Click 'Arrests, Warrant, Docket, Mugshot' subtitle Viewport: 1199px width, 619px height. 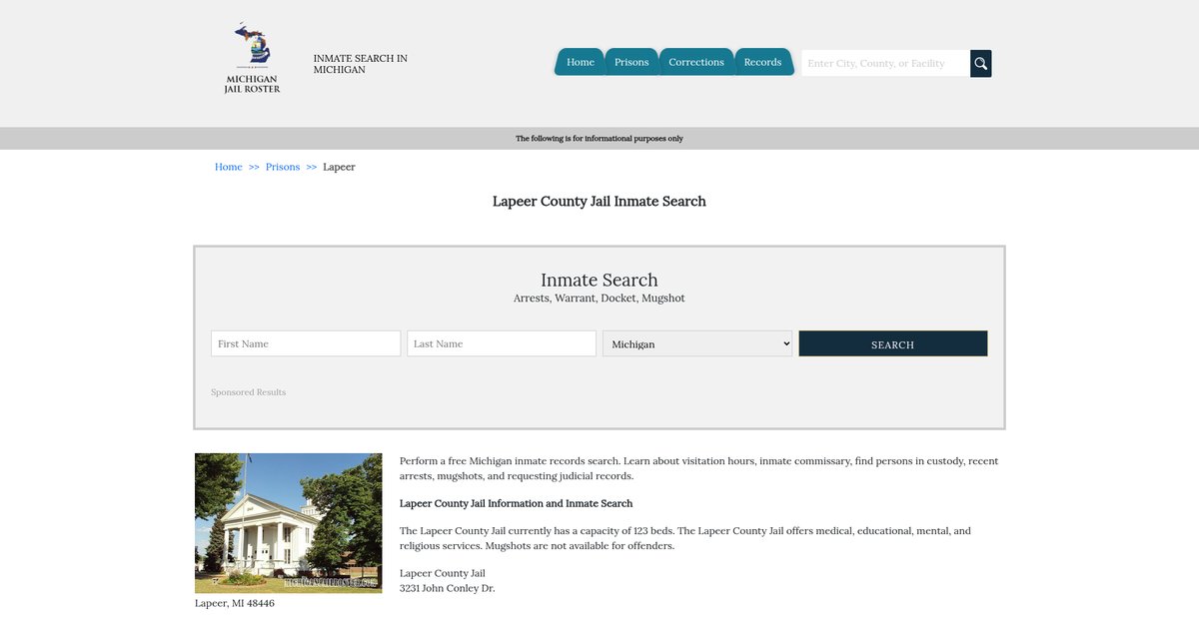tap(599, 299)
